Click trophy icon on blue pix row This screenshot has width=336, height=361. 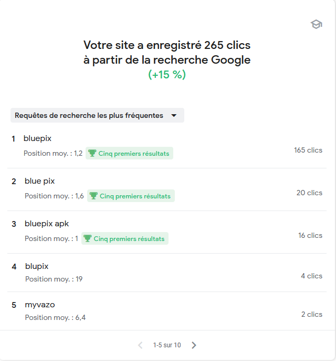click(94, 196)
